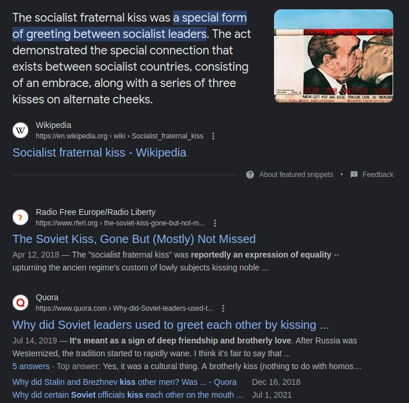409x403 pixels.
Task: Open Why did certain Soviet officials kiss link
Action: [127, 395]
